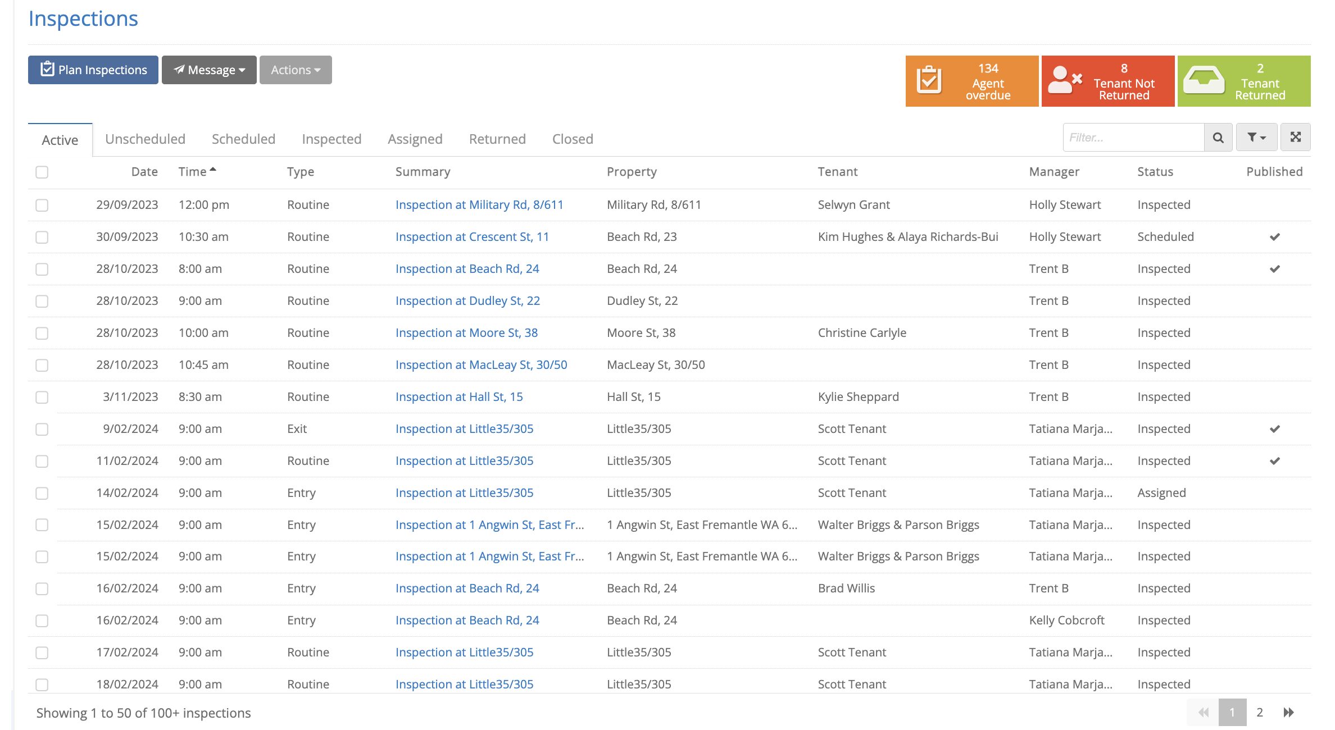Show the Returned tab
The height and width of the screenshot is (730, 1335).
(497, 139)
